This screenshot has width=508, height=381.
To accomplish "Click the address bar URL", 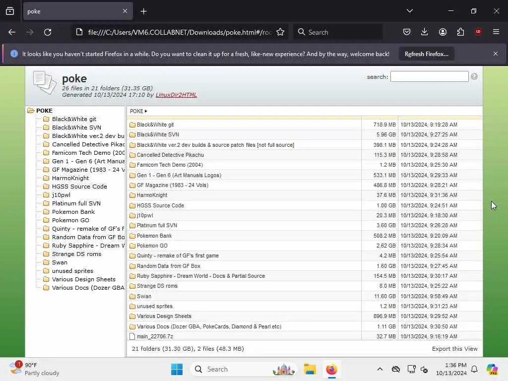I will pyautogui.click(x=180, y=32).
